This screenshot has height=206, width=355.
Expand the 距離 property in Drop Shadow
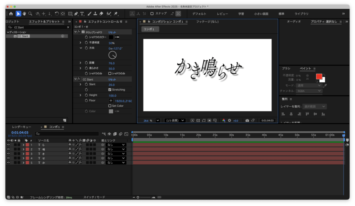click(x=80, y=63)
